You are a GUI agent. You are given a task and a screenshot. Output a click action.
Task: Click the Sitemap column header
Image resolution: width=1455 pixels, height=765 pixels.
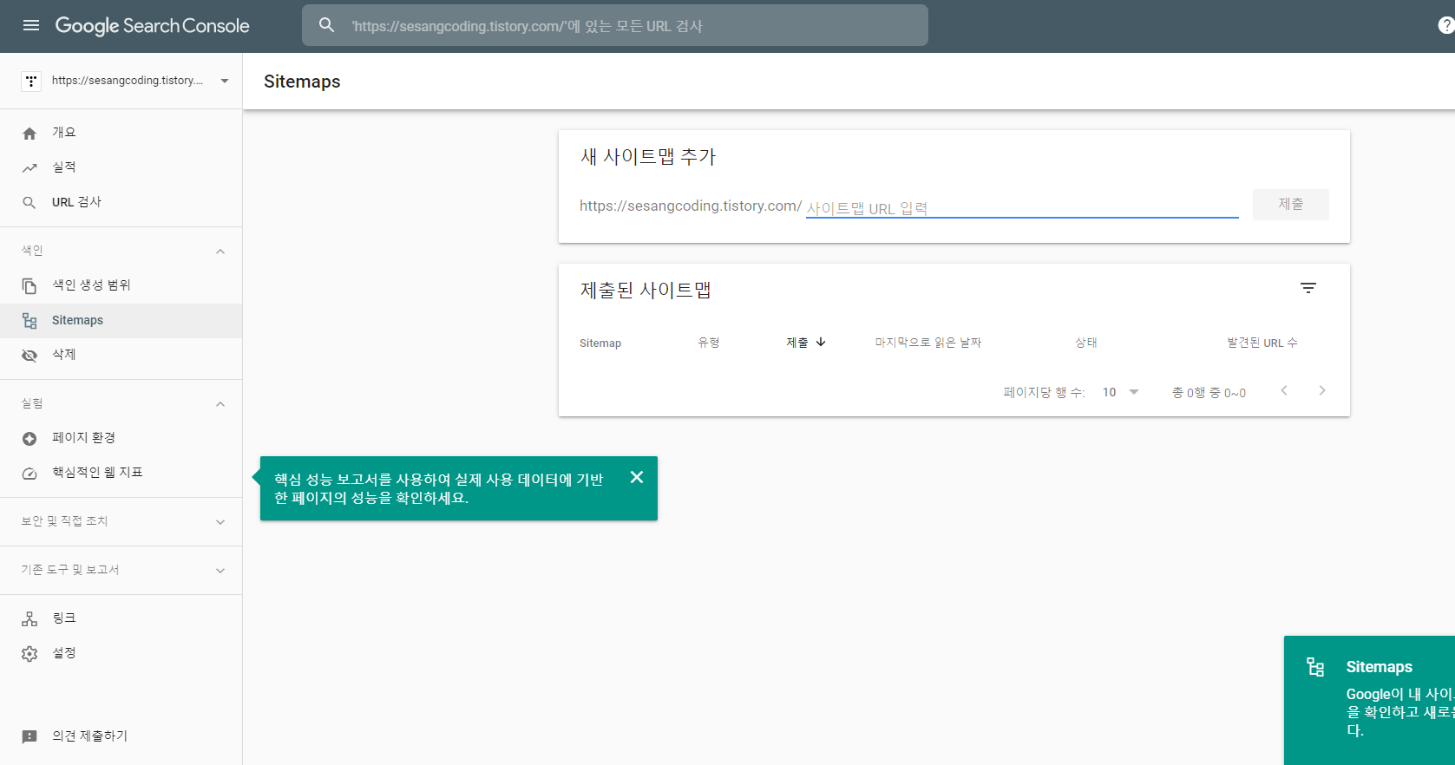600,343
